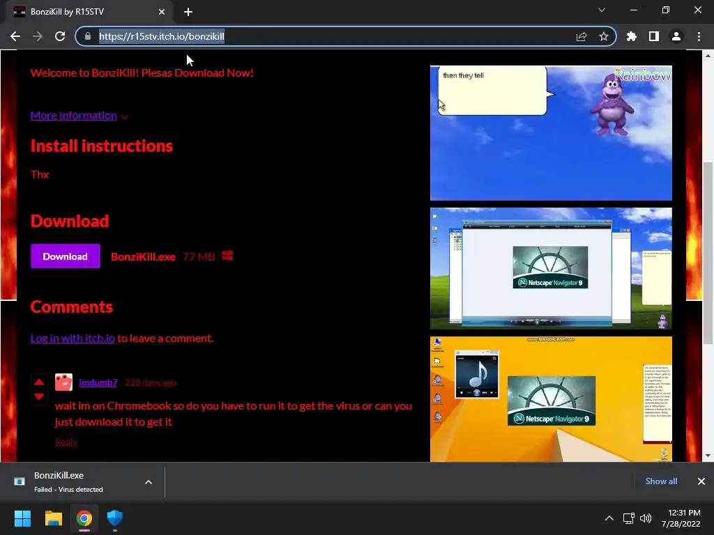This screenshot has height=535, width=714.
Task: Toggle the browser side panel
Action: (654, 36)
